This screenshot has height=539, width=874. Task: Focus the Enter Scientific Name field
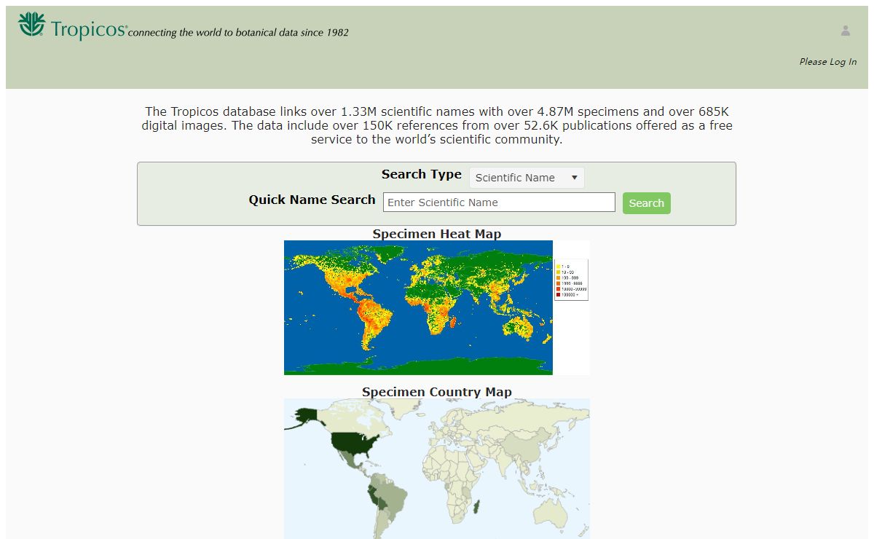(499, 202)
